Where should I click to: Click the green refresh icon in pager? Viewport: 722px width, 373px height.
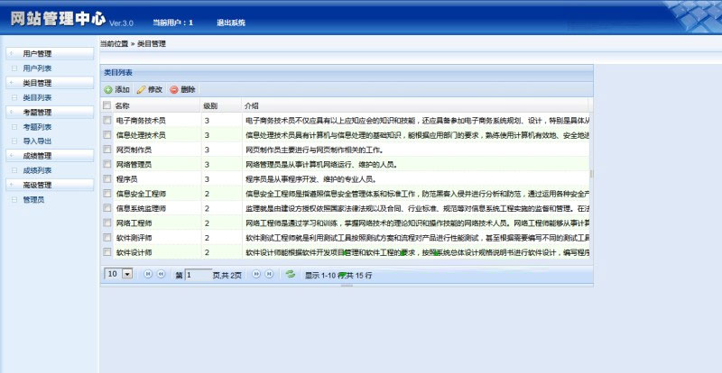tap(290, 273)
